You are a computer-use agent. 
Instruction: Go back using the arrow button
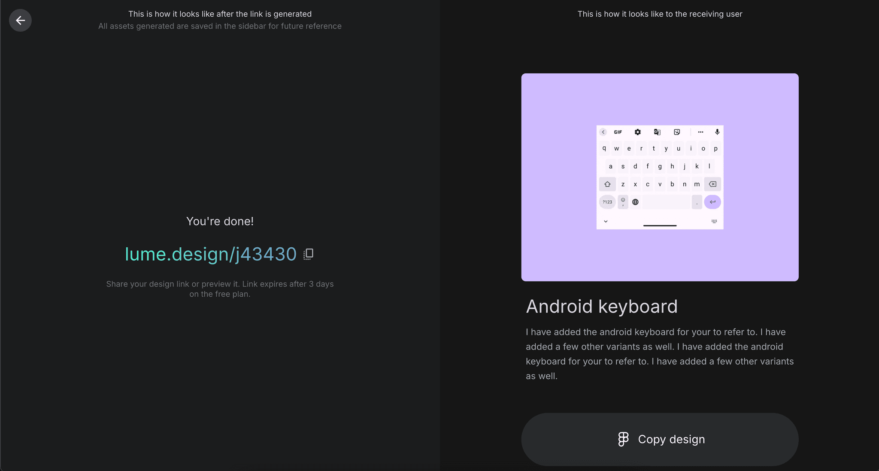click(20, 20)
